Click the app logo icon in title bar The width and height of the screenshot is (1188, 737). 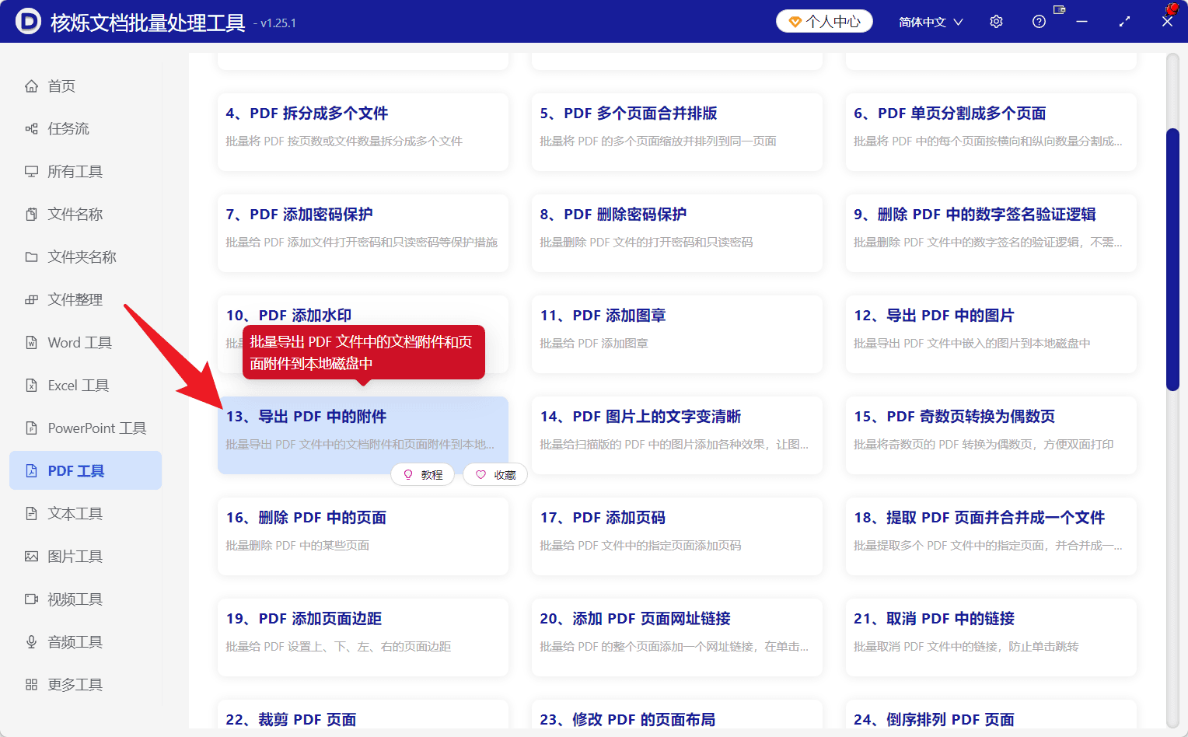pyautogui.click(x=28, y=21)
